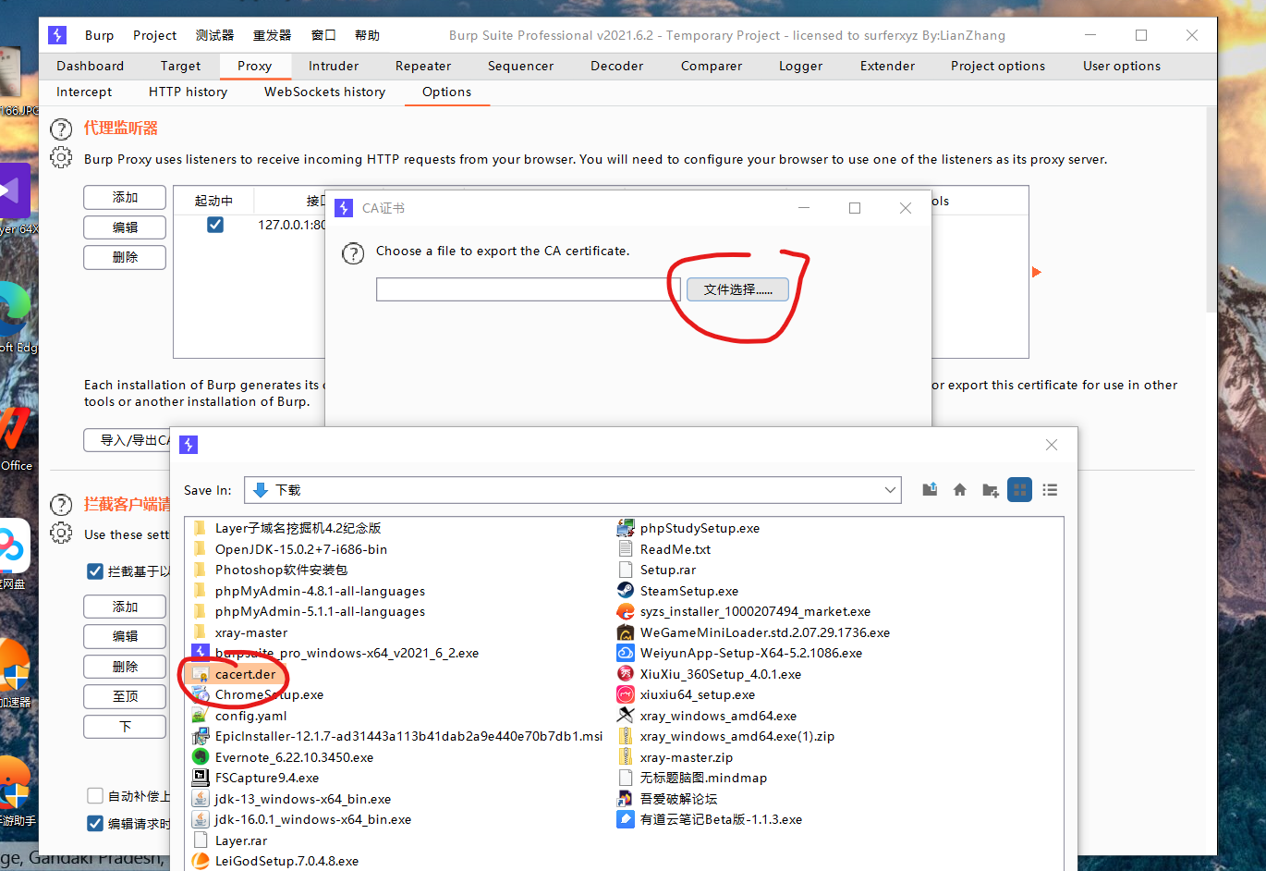
Task: Select syzs_installer_1000207494_market.exe icon
Action: (x=626, y=611)
